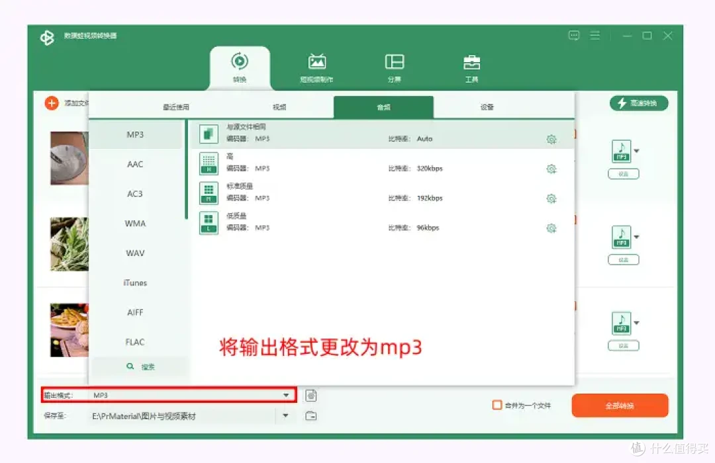Viewport: 715px width, 463px height.
Task: Select the standard quality preset icon
Action: pos(209,193)
